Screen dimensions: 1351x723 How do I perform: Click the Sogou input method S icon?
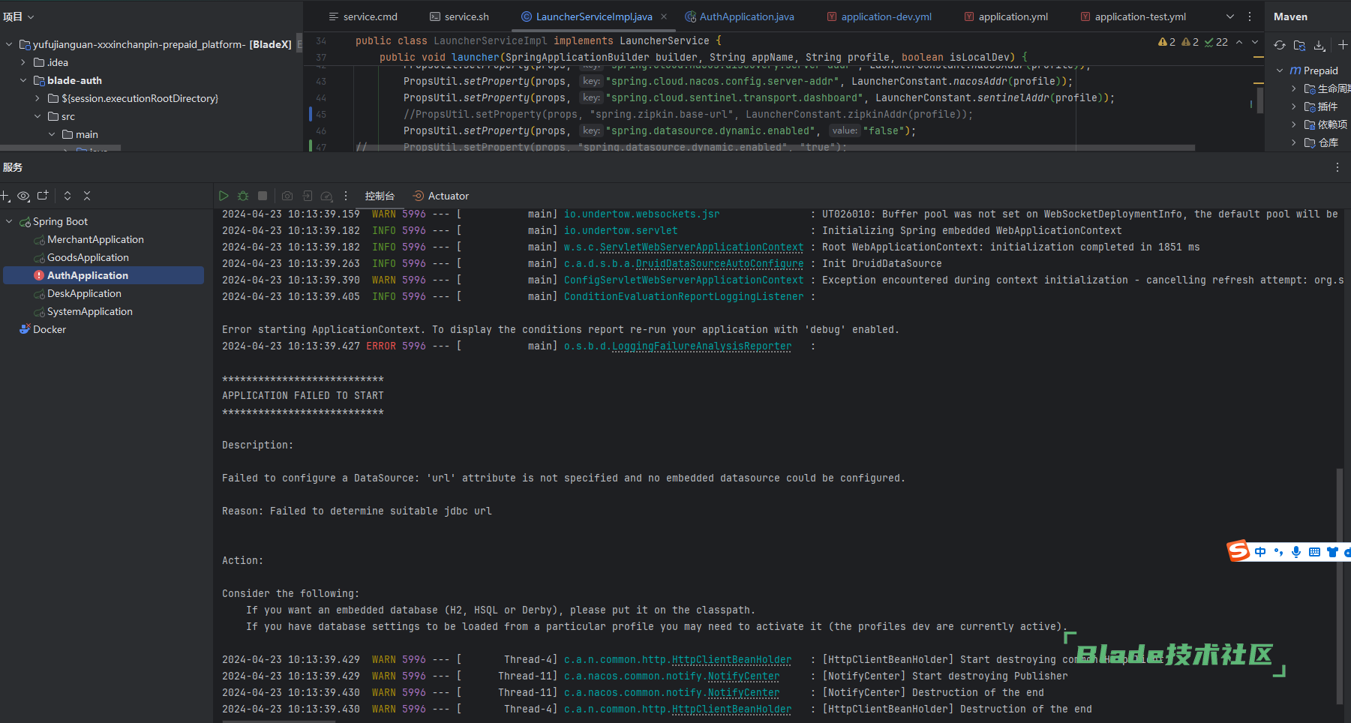[x=1238, y=551]
